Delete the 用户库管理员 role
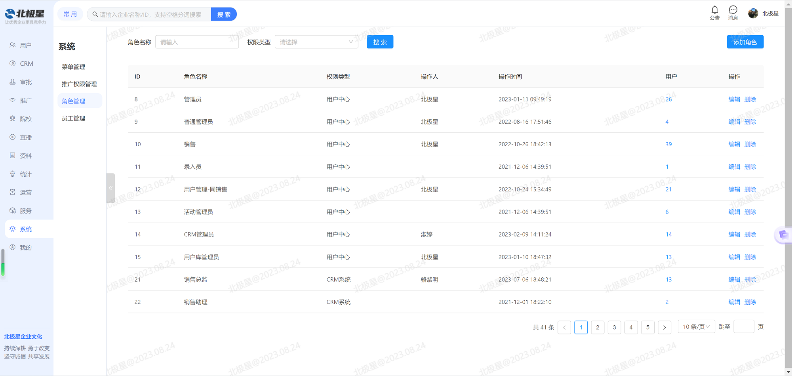This screenshot has height=376, width=792. click(x=750, y=257)
